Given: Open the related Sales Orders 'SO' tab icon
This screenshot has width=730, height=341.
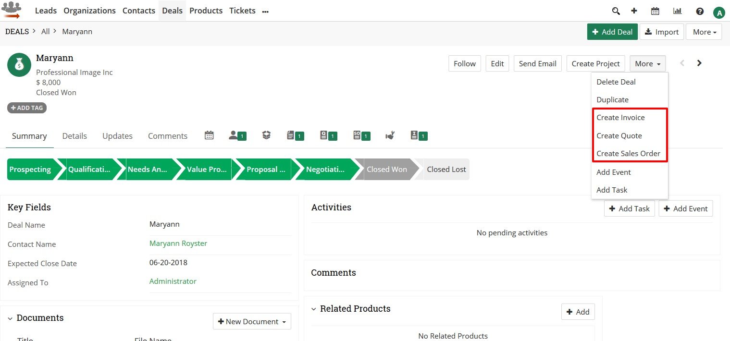Looking at the screenshot, I should coord(361,136).
